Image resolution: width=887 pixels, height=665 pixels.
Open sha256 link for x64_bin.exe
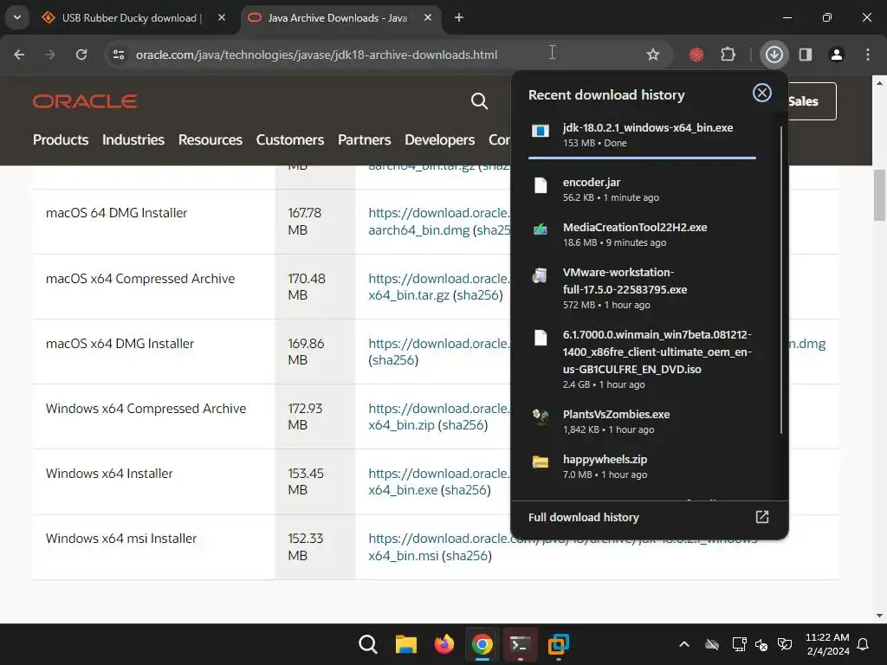click(465, 490)
